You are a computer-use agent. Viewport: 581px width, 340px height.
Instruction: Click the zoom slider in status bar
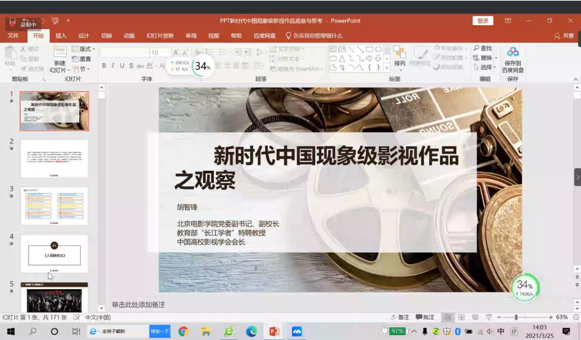click(x=516, y=317)
